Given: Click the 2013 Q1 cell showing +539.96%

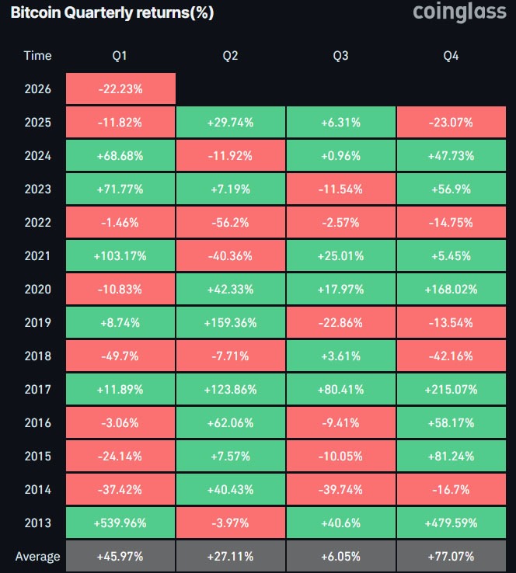Looking at the screenshot, I should (120, 523).
